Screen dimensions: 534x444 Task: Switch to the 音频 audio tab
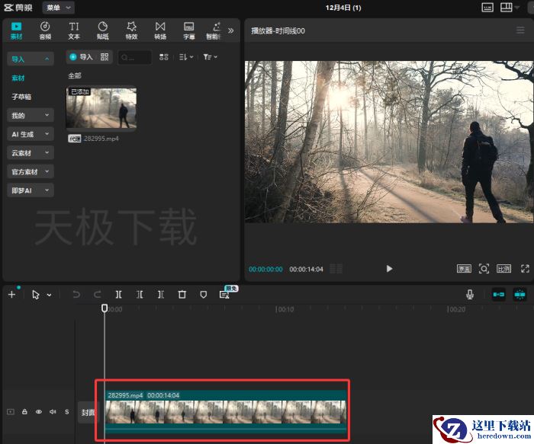[x=45, y=30]
